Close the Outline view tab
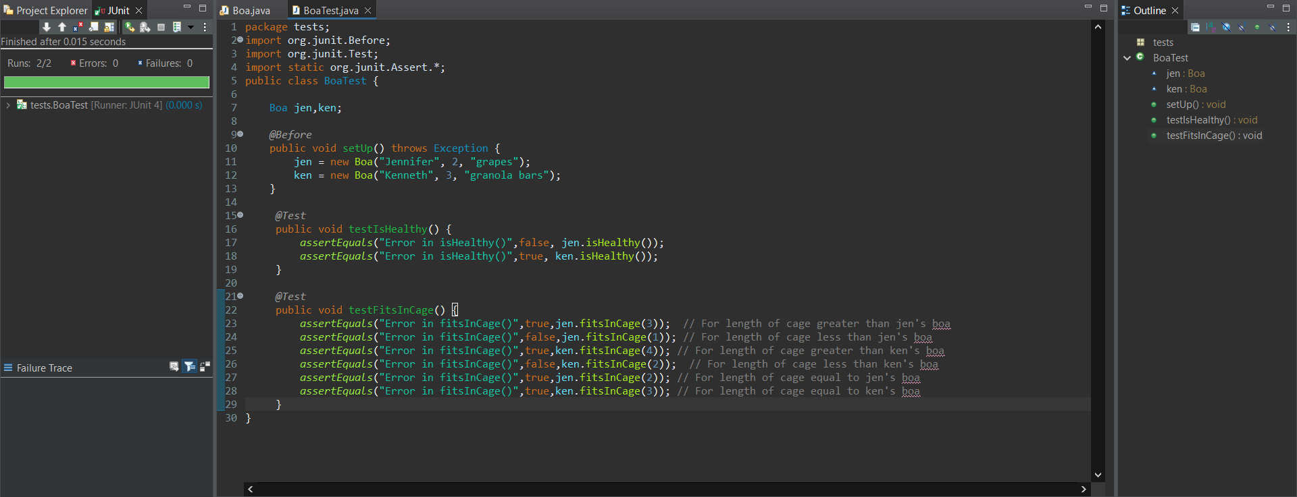Viewport: 1297px width, 497px height. [x=1175, y=10]
